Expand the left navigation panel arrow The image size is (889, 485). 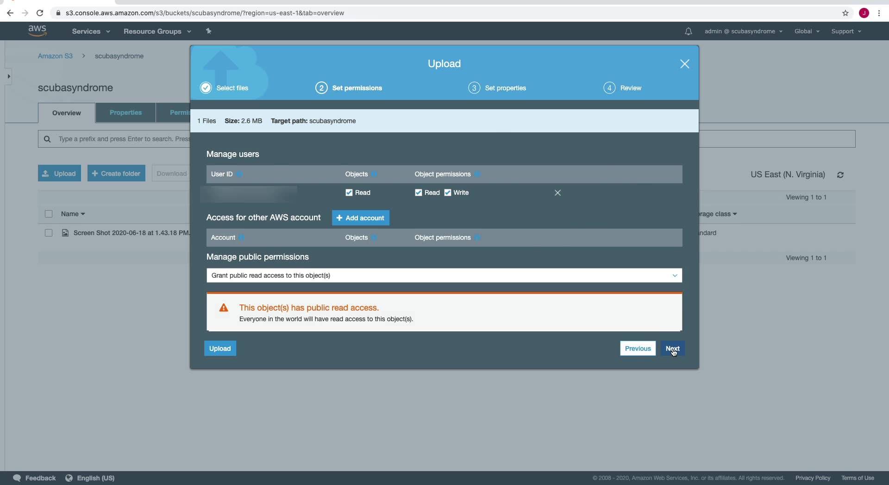click(x=8, y=76)
